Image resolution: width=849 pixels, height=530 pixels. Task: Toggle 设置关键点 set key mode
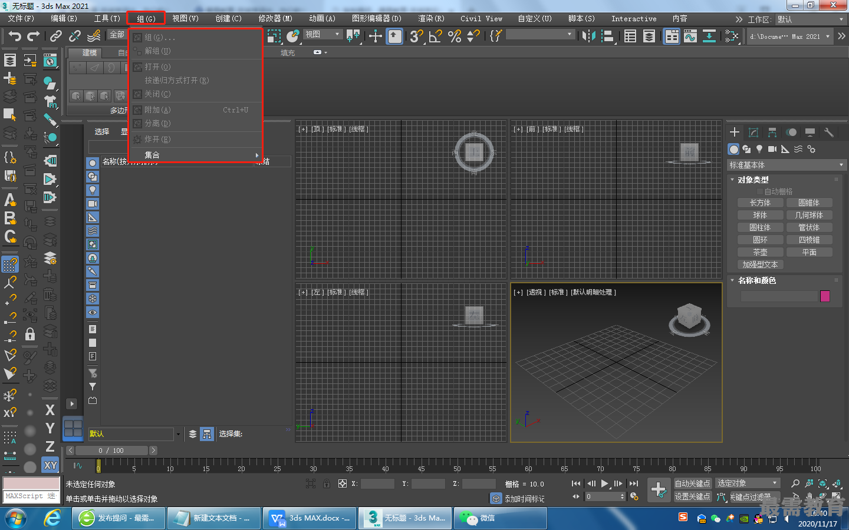click(x=692, y=496)
